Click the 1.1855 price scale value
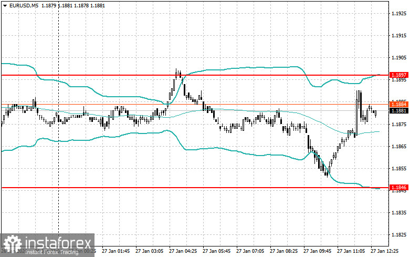This screenshot has height=257, width=410. coord(399,168)
